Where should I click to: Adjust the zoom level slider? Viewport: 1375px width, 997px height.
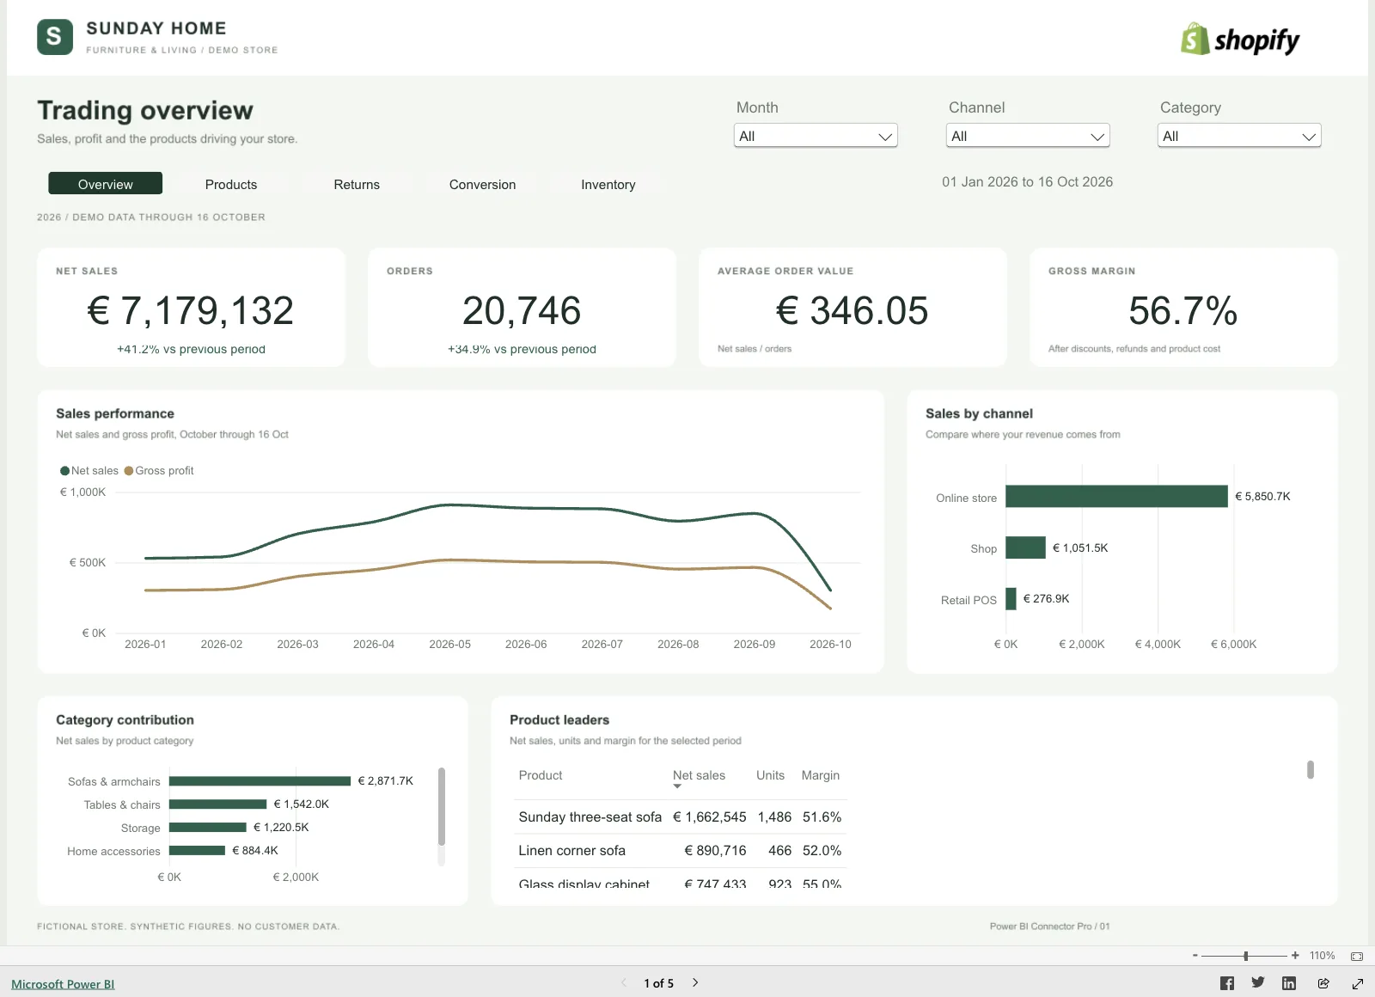click(1245, 956)
